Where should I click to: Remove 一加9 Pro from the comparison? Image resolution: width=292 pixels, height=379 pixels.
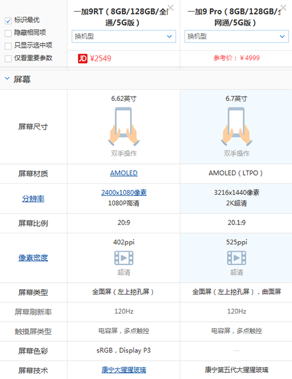point(283,8)
